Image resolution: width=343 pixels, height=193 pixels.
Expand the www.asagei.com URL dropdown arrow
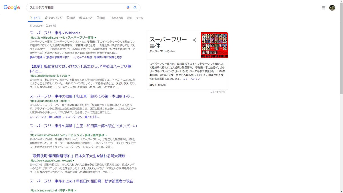[x=73, y=161]
